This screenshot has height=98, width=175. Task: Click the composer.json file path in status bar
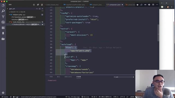click(x=39, y=97)
